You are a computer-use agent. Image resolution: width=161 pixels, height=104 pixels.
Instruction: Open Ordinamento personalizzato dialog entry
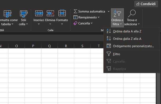(x=132, y=46)
